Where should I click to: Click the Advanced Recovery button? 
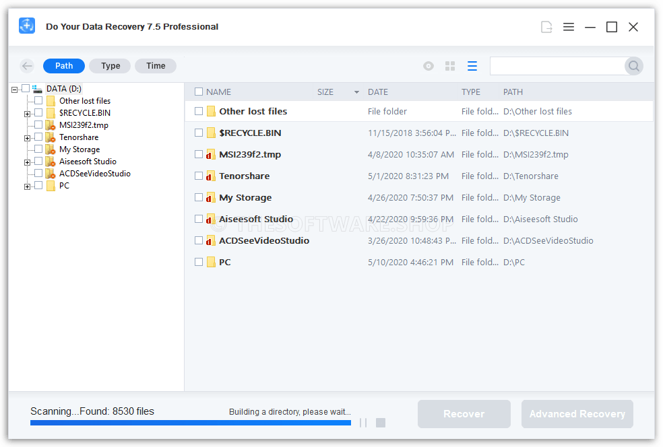click(x=577, y=414)
